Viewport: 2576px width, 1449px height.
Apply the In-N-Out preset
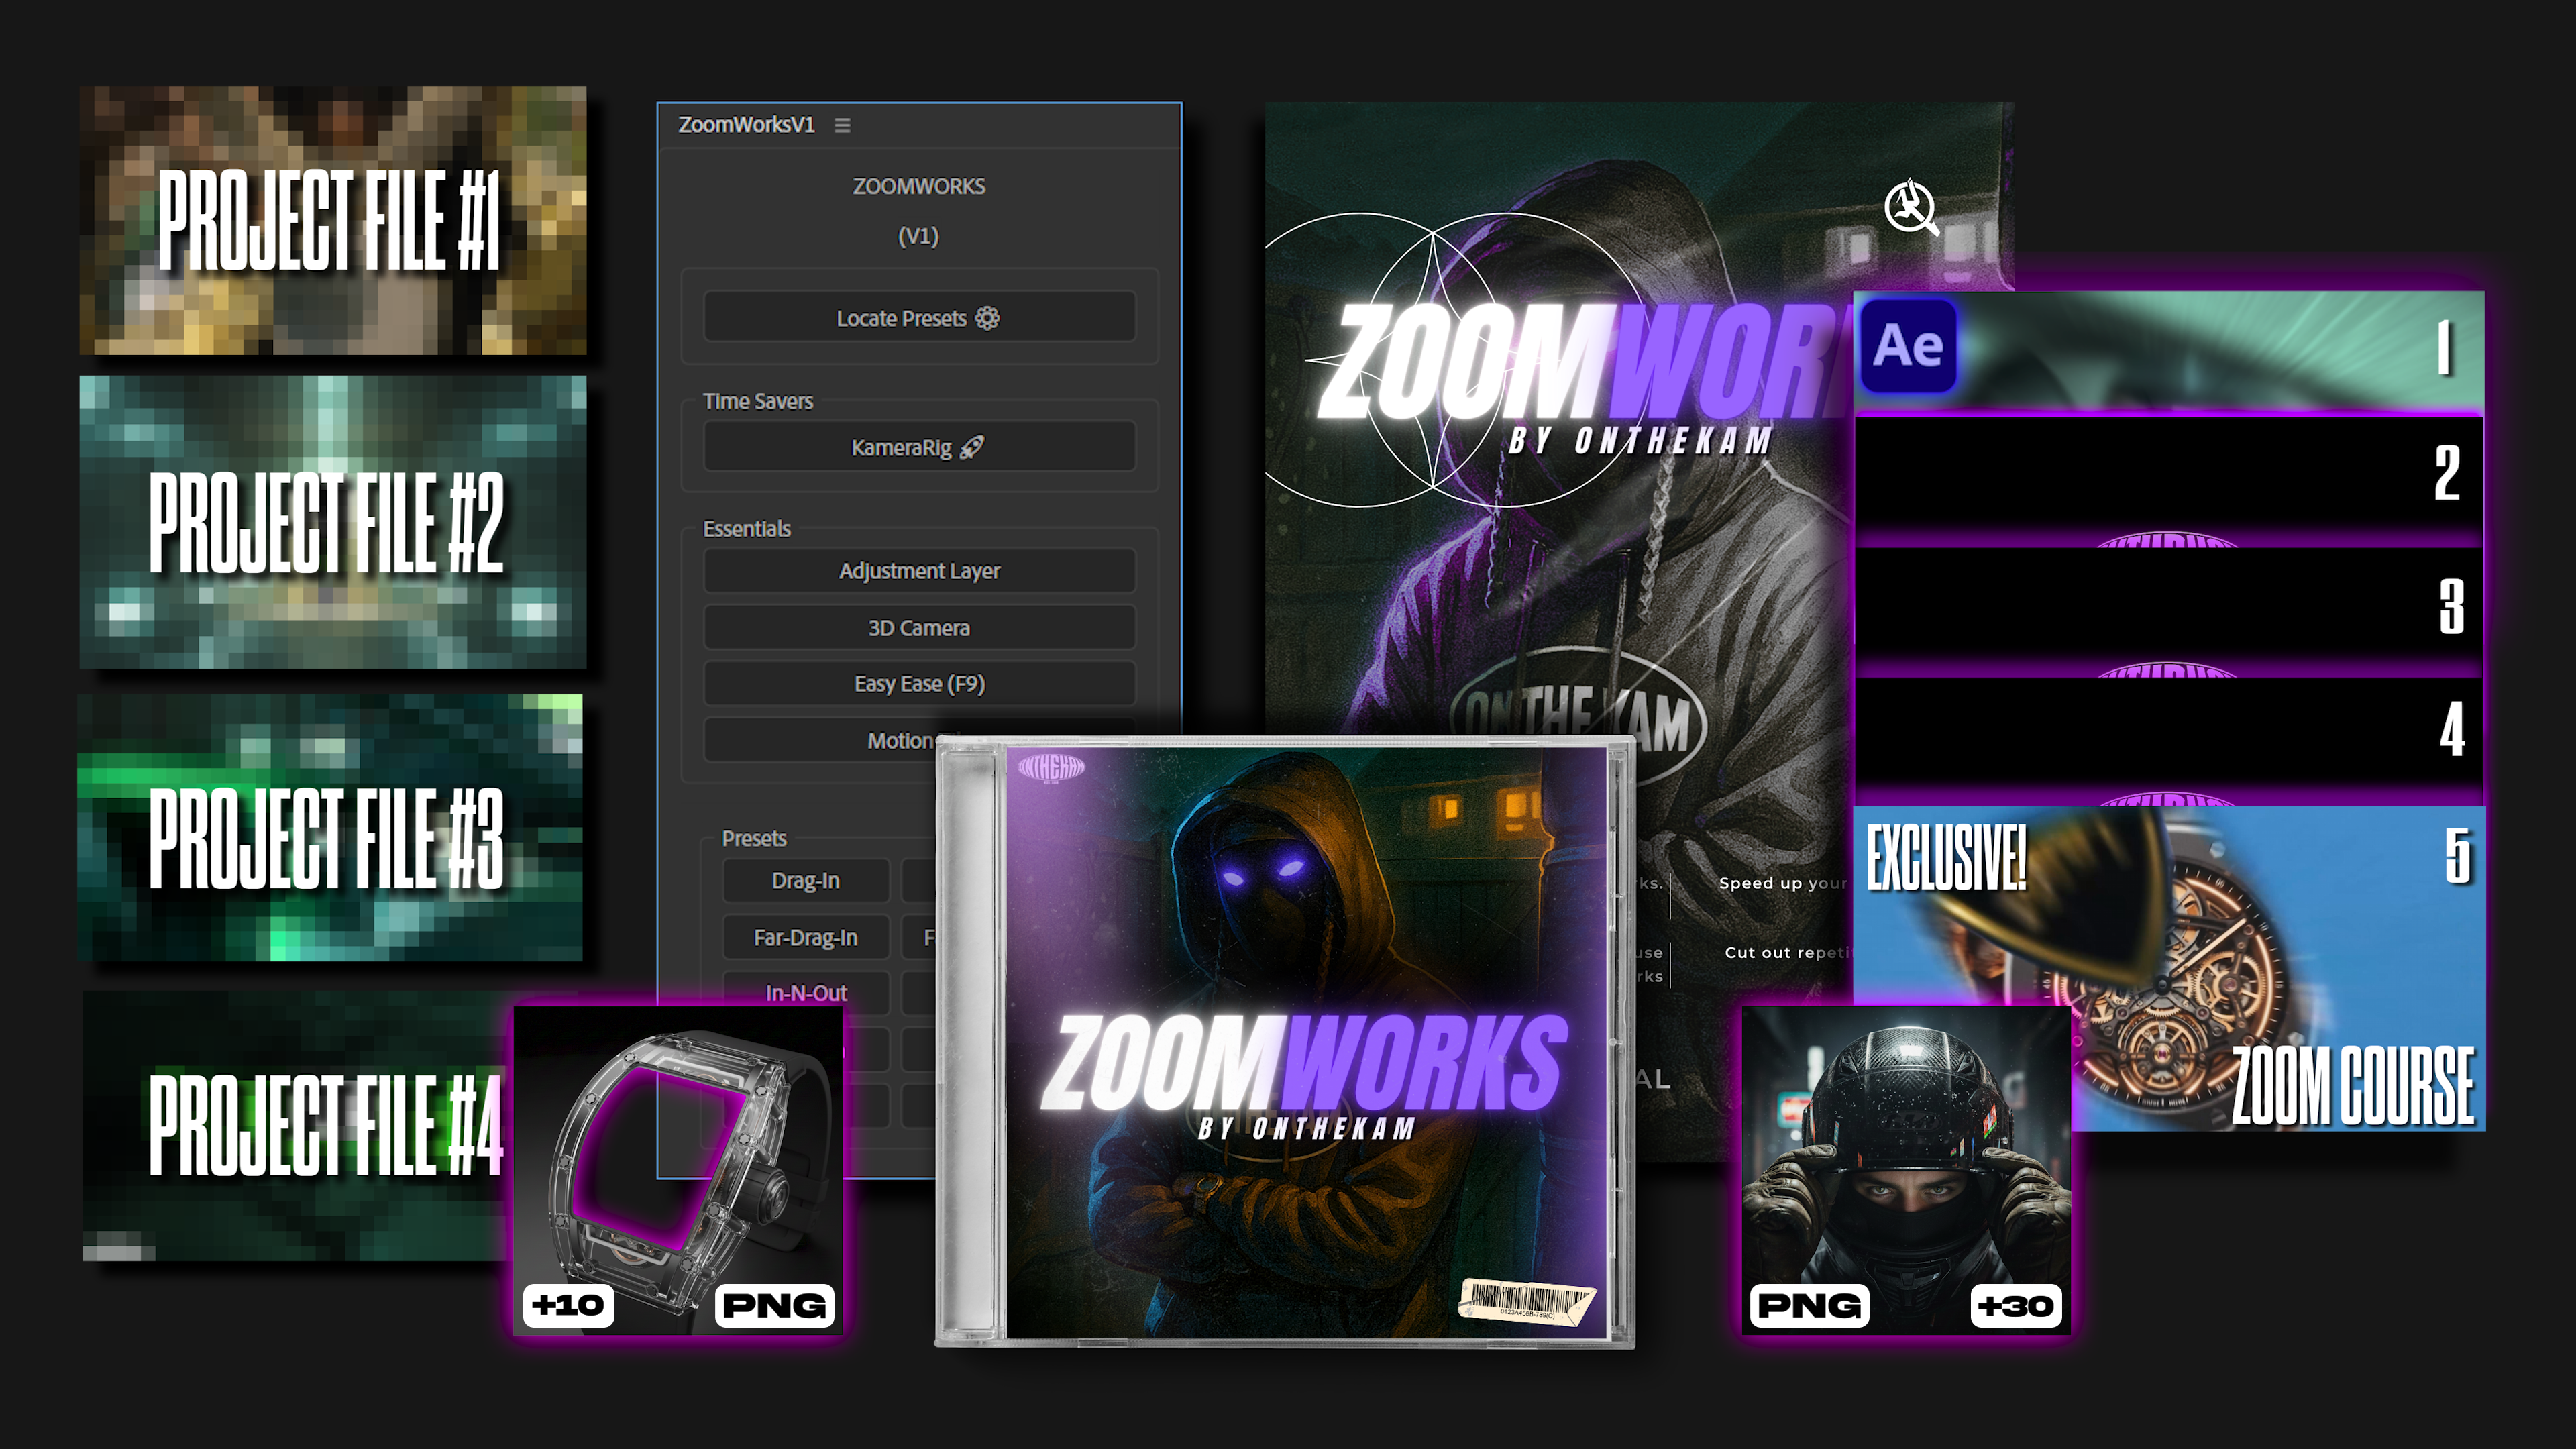(806, 992)
